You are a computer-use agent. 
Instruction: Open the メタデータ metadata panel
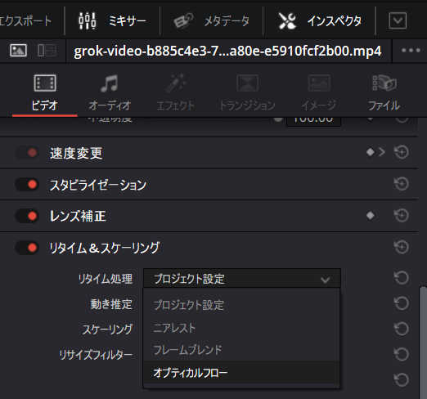(x=211, y=20)
